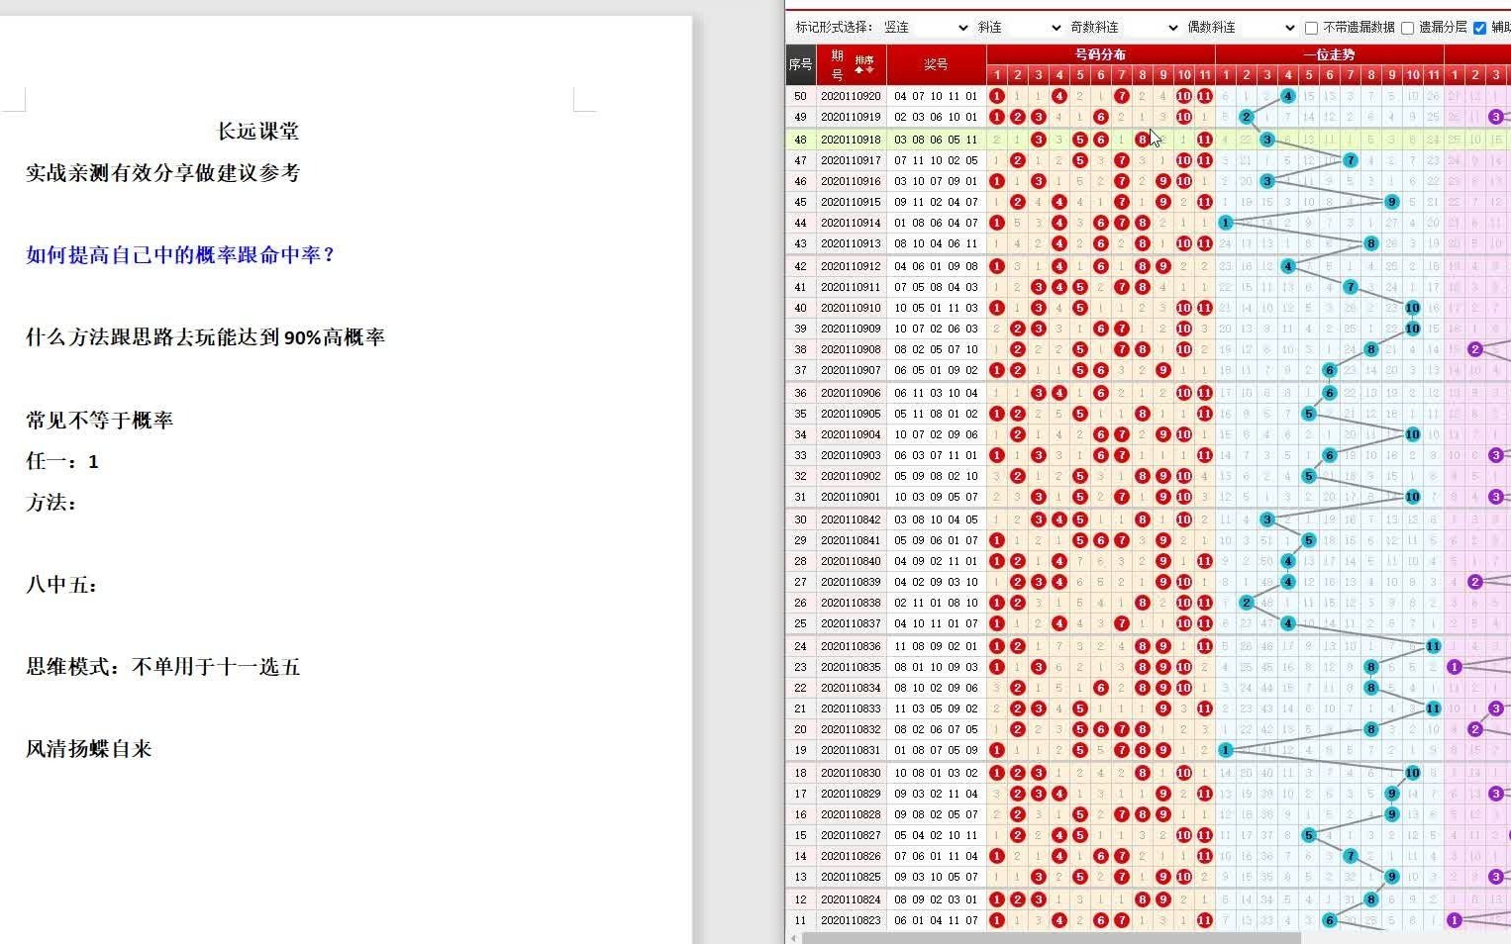
Task: Click red ball 6 in row 2020110919
Action: tap(1100, 117)
